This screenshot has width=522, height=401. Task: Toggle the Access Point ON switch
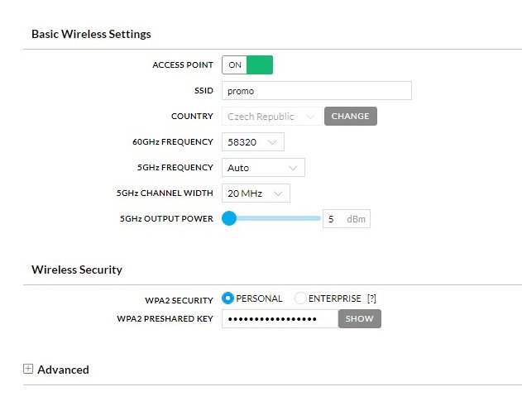(x=247, y=64)
